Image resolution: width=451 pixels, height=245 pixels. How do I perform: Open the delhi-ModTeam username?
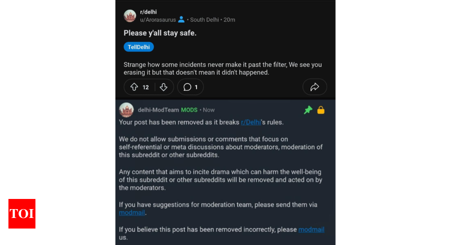[158, 110]
